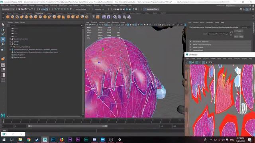The height and width of the screenshot is (143, 255).
Task: Click the mesh name input field
Action: click(x=218, y=34)
